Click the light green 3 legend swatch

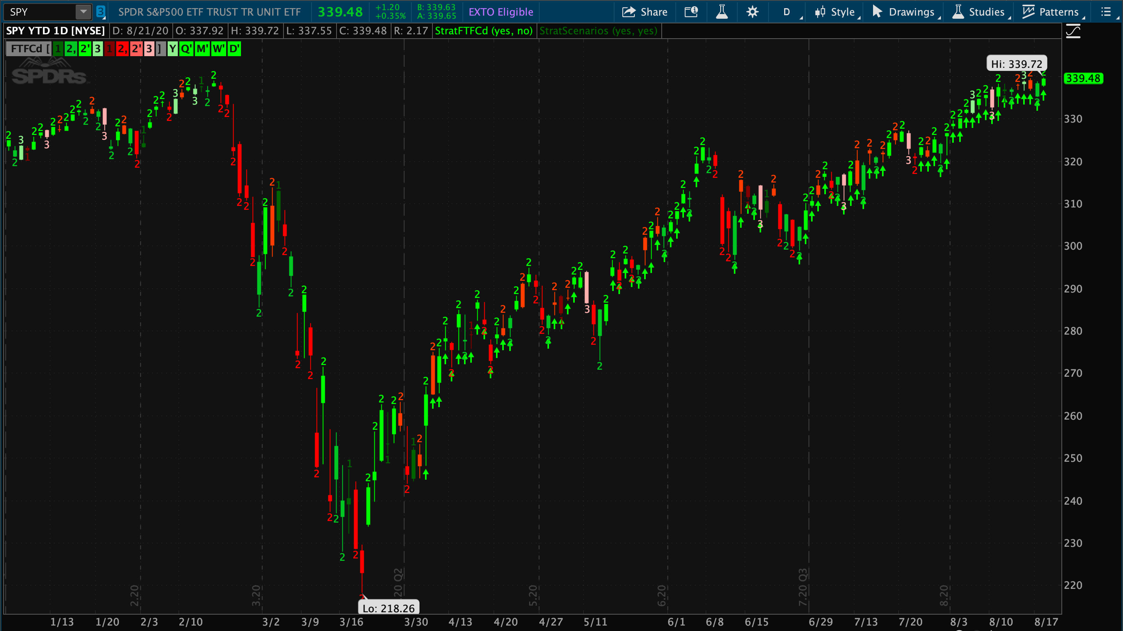pyautogui.click(x=97, y=48)
